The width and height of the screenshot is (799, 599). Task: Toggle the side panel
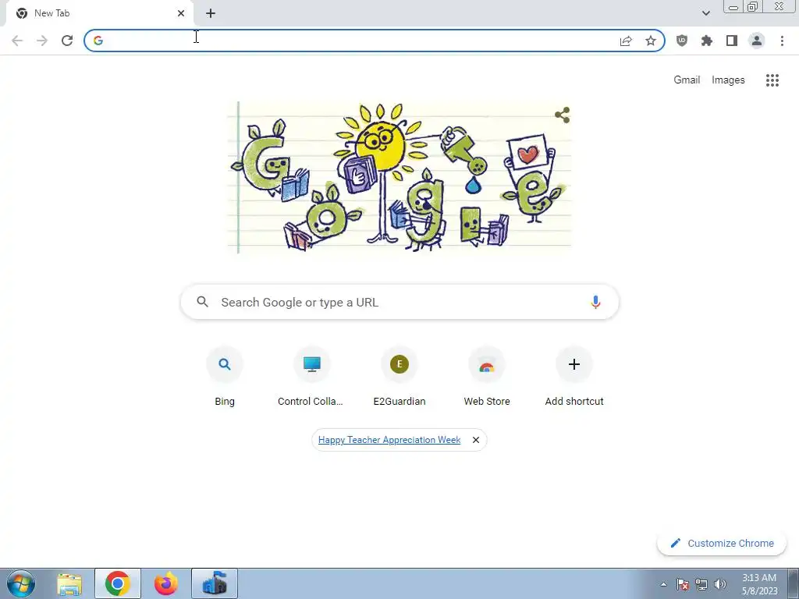coord(732,41)
